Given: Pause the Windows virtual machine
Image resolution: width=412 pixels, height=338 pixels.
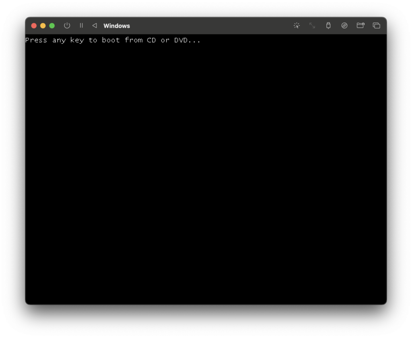Looking at the screenshot, I should coord(81,26).
